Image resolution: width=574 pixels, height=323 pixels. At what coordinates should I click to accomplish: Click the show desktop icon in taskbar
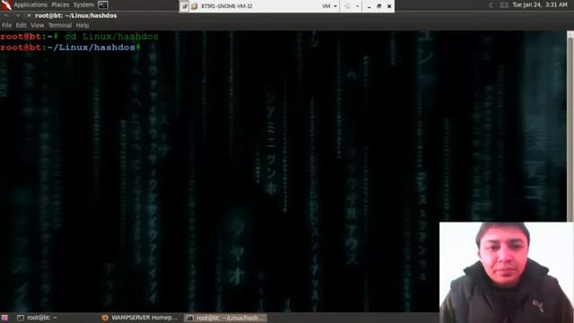pos(4,318)
